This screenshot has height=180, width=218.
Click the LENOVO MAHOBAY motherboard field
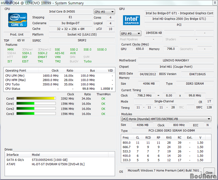pyautogui.click(x=176, y=60)
